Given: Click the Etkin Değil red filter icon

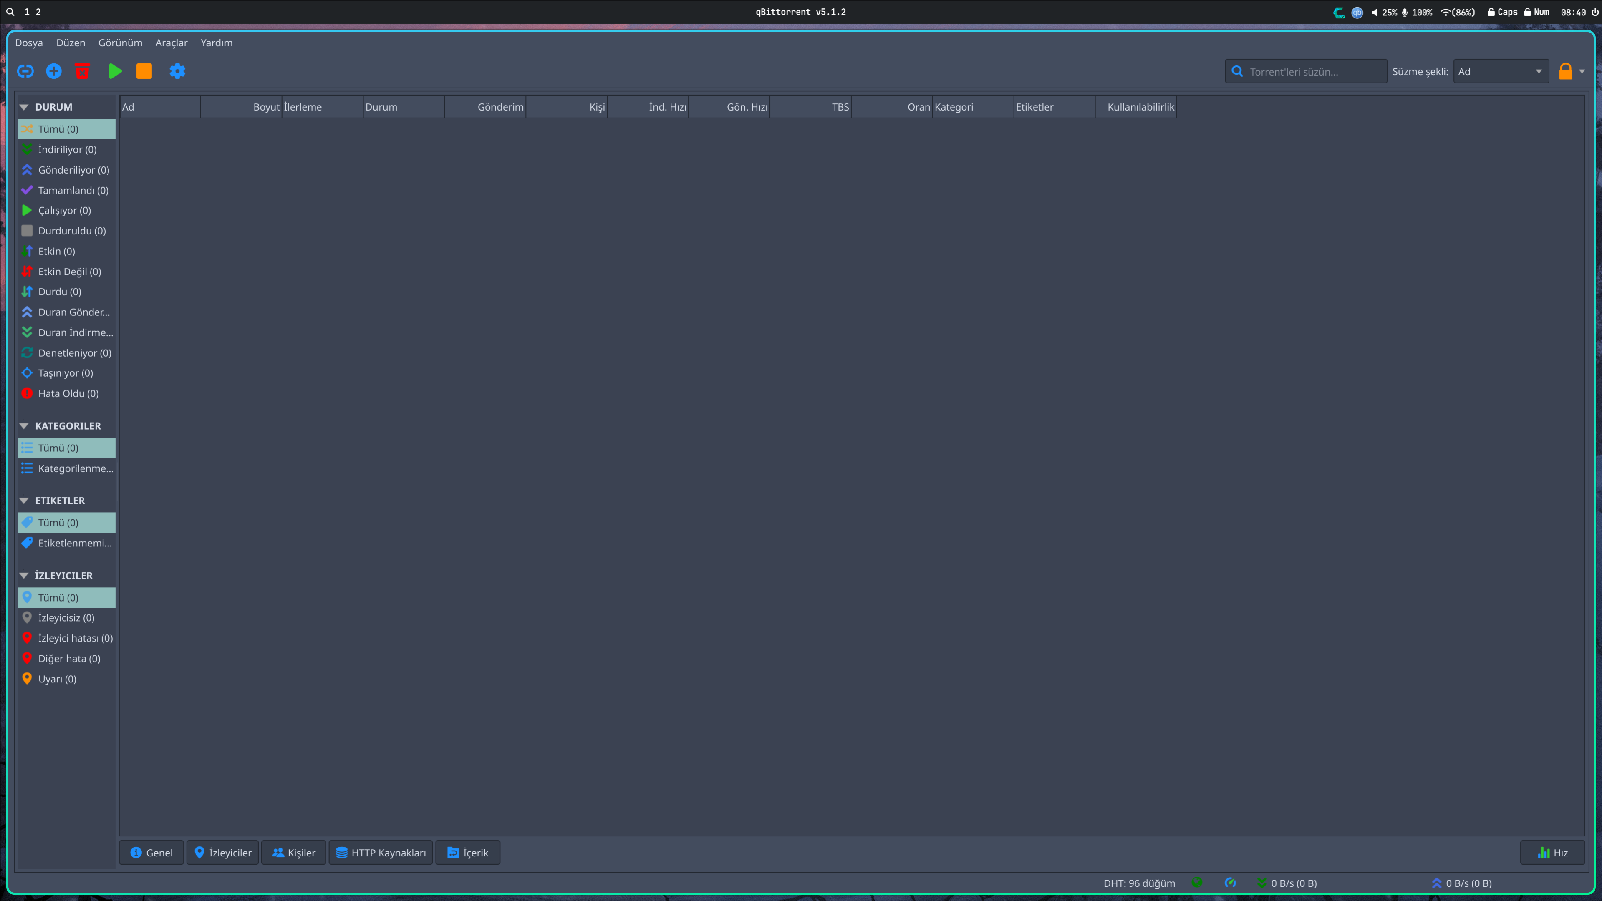Looking at the screenshot, I should click(x=27, y=272).
